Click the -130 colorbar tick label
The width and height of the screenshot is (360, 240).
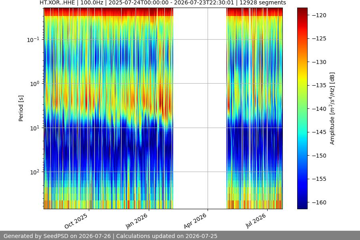(319, 62)
